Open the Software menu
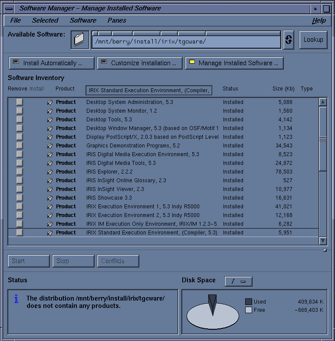Screen dimensions: 335x341 pyautogui.click(x=83, y=20)
